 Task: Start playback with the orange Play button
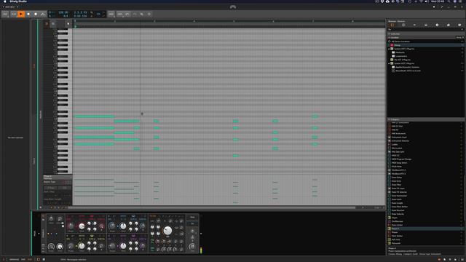(x=21, y=14)
